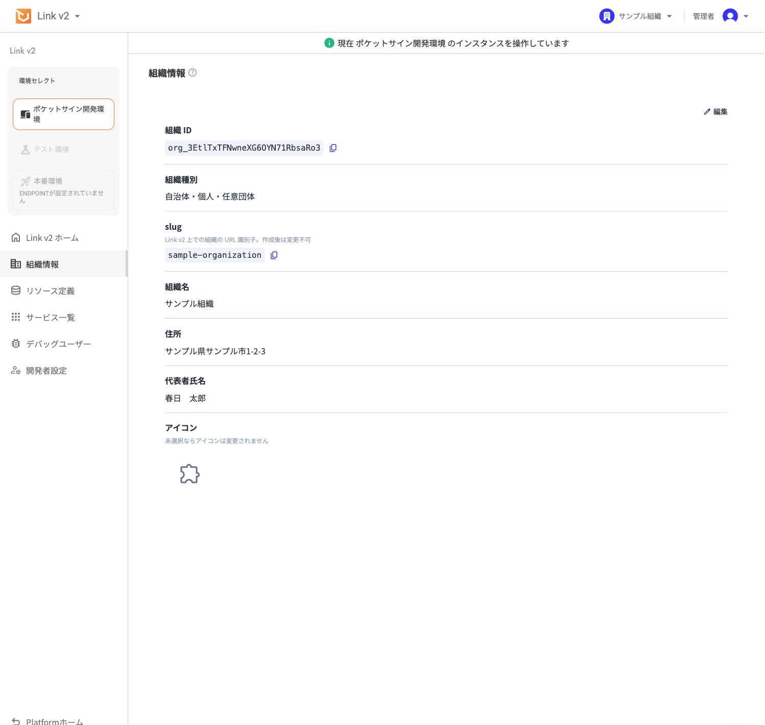Click the representative name 春日 太郎

[x=185, y=398]
